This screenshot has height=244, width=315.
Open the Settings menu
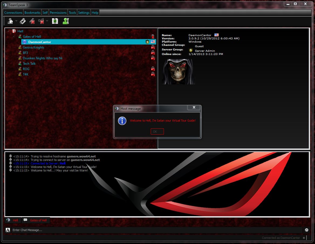pyautogui.click(x=84, y=13)
